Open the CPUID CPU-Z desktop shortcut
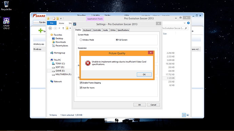 [6, 23]
